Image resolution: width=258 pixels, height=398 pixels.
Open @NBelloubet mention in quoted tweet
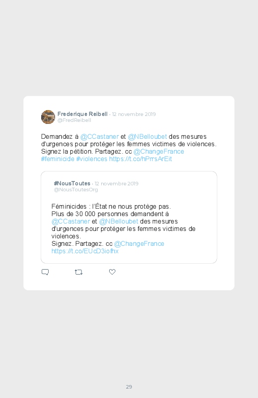point(119,222)
